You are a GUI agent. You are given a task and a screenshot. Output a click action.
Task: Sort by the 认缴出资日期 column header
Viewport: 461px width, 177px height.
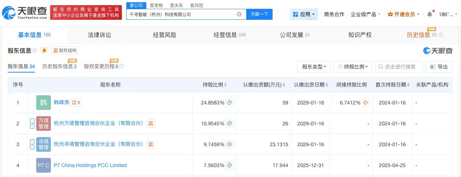coord(311,85)
